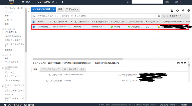Focus the tag filter search field
192x106 pixels.
97,16
